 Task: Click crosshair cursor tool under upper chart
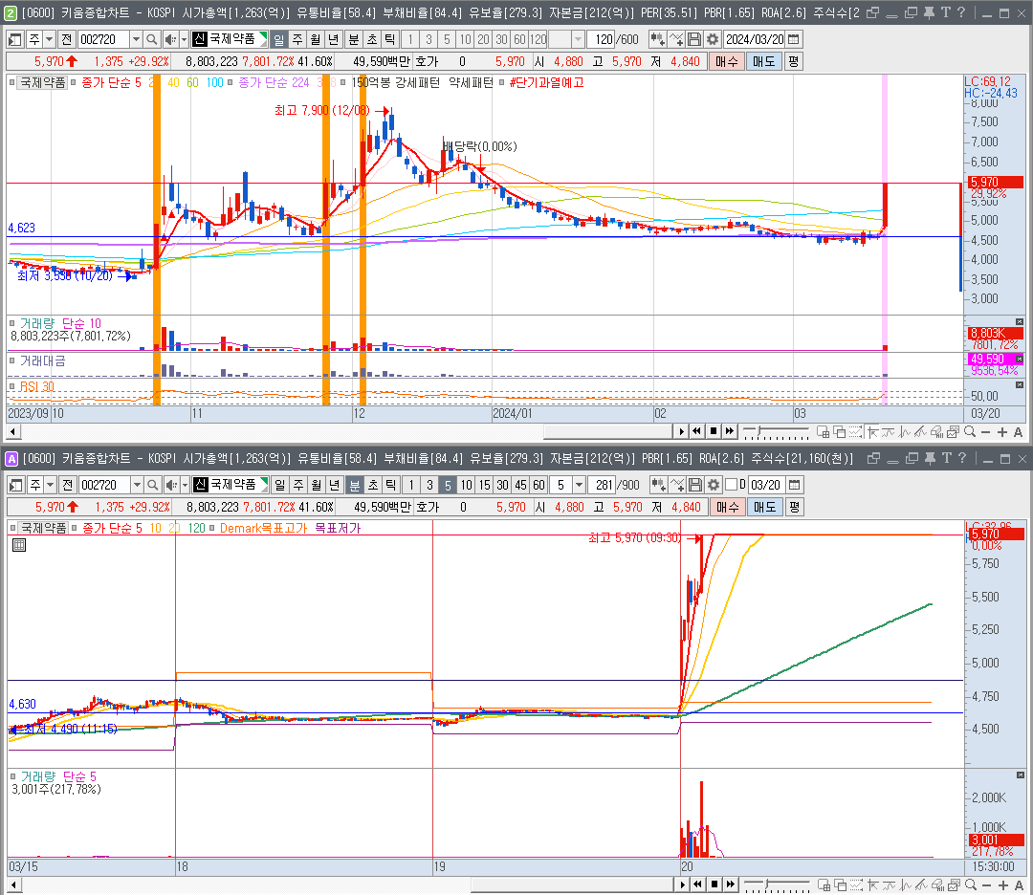[873, 432]
